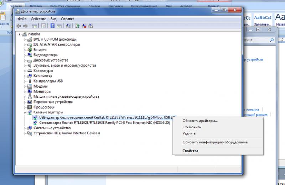Open Properties via the toolbar sheet icon

[x=43, y=26]
